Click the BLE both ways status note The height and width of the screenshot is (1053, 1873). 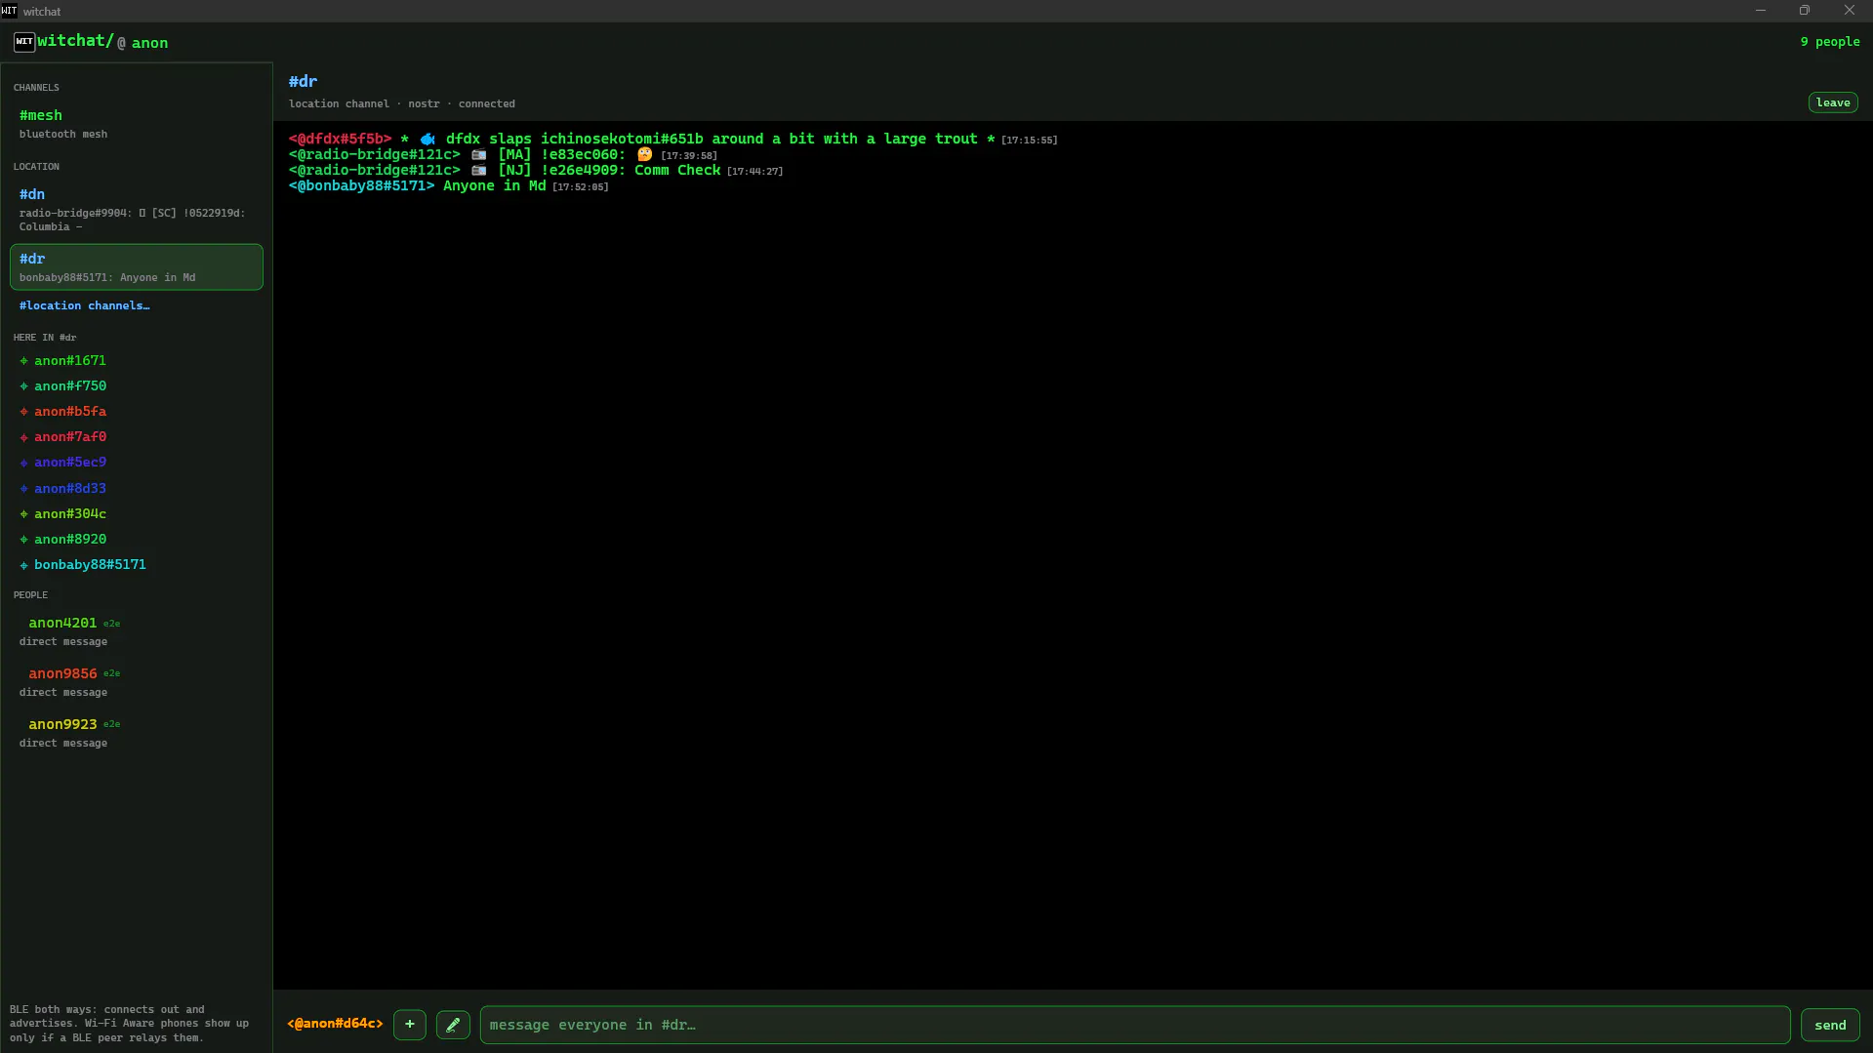(x=130, y=1024)
